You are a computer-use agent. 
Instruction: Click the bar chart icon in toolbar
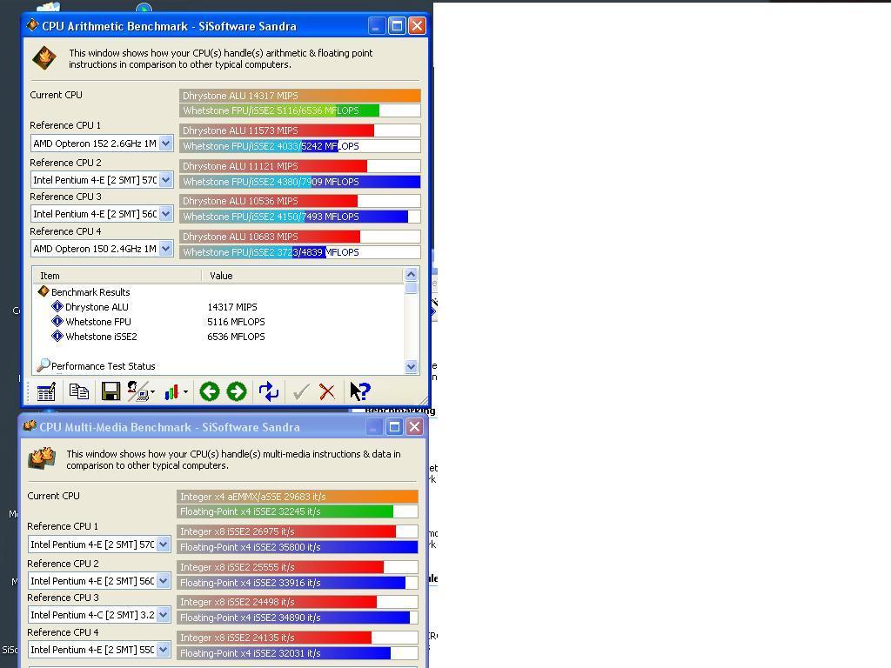tap(171, 391)
